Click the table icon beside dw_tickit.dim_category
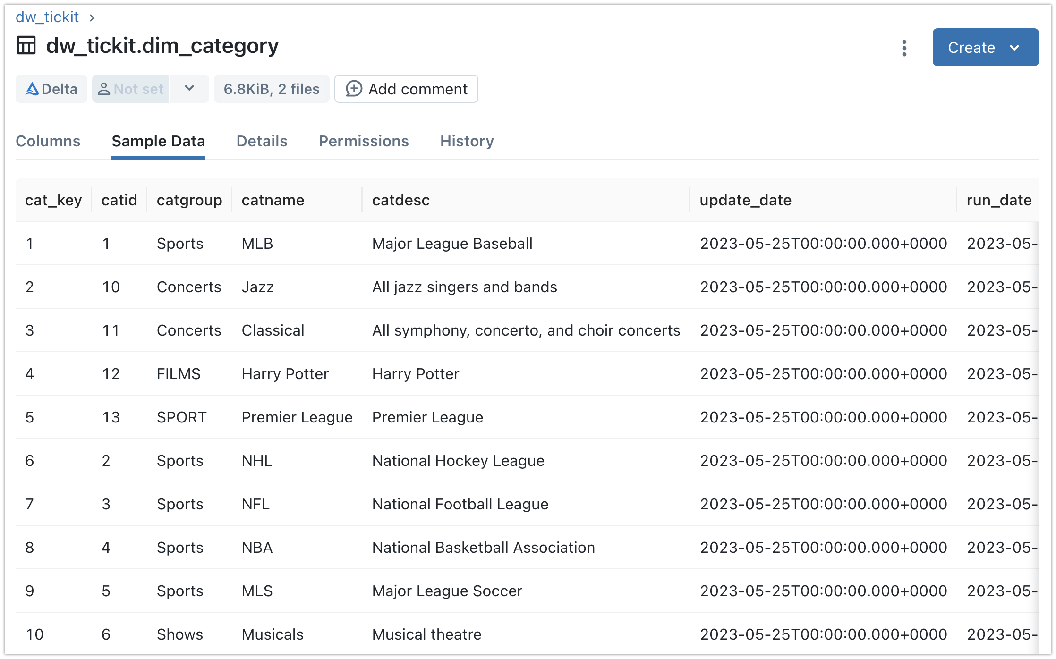Viewport: 1056px width, 659px height. [26, 46]
